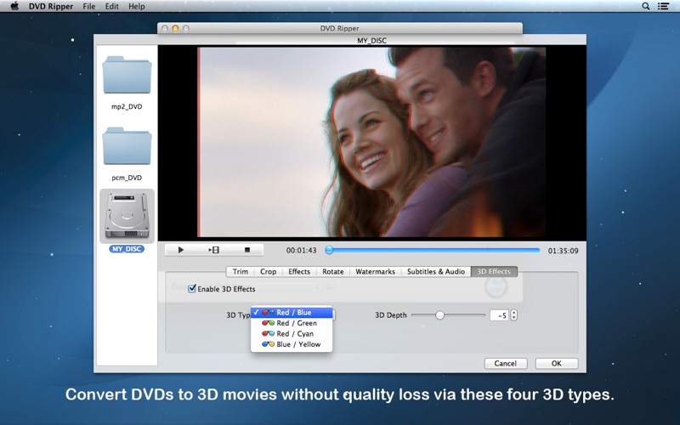Image resolution: width=680 pixels, height=425 pixels.
Task: Click the 3D Depth value field
Action: (x=499, y=315)
